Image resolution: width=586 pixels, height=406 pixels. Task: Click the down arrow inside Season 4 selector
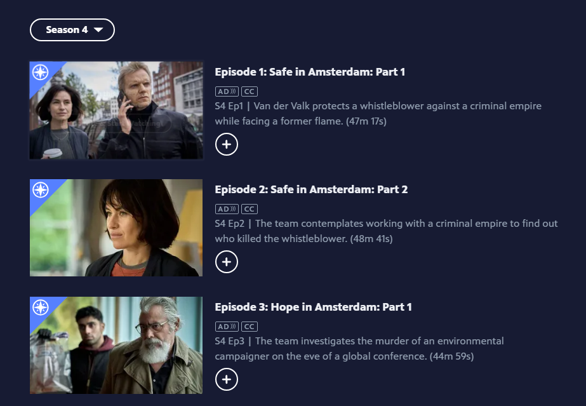click(x=98, y=30)
